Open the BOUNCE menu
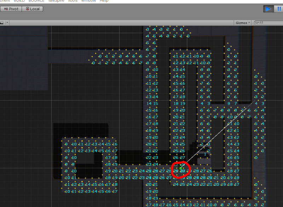Image resolution: width=283 pixels, height=207 pixels. (36, 1)
